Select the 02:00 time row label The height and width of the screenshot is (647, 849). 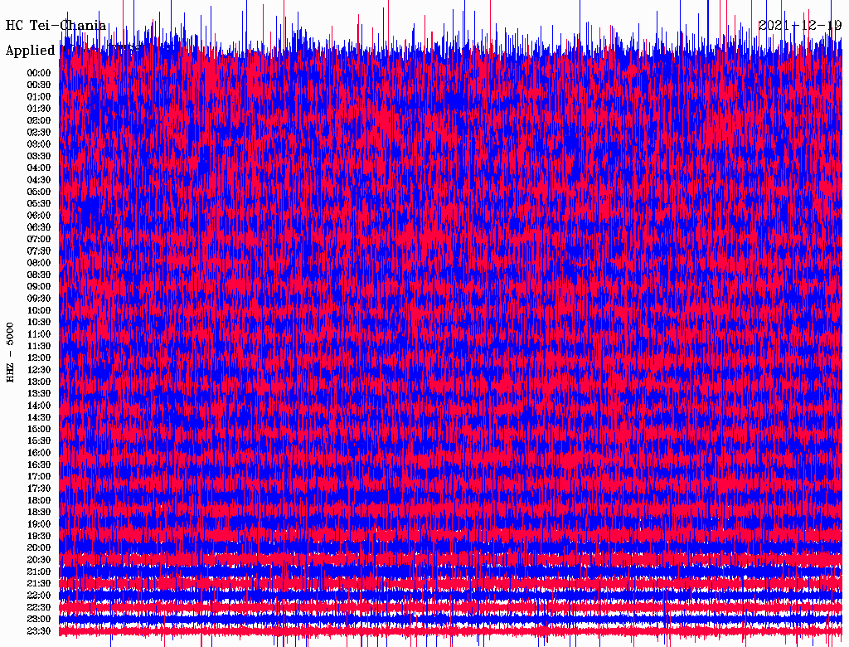39,121
